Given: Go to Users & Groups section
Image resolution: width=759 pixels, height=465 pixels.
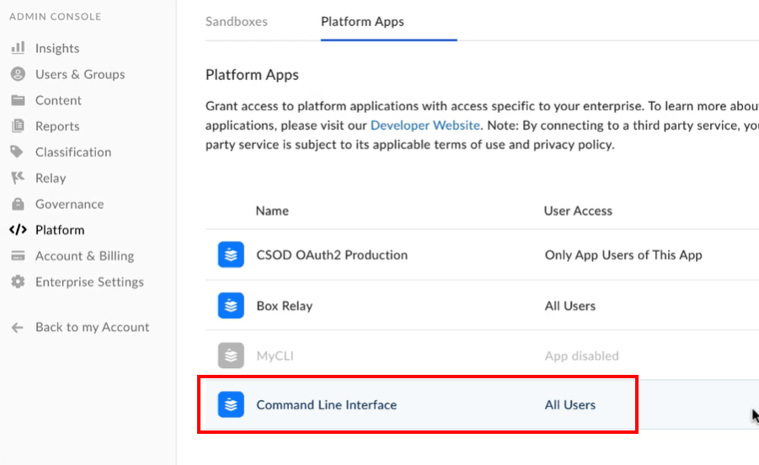Looking at the screenshot, I should coord(80,74).
